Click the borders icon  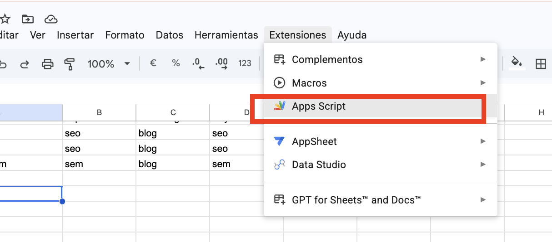pyautogui.click(x=541, y=64)
